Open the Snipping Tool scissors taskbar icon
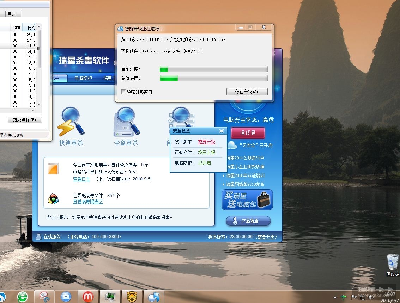The image size is (400, 303). point(44,297)
